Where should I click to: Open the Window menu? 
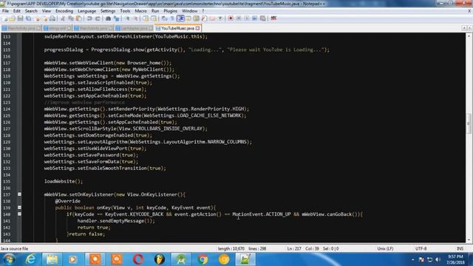point(189,11)
